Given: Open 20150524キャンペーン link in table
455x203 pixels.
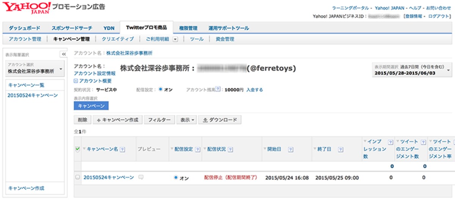Looking at the screenshot, I should (109, 177).
